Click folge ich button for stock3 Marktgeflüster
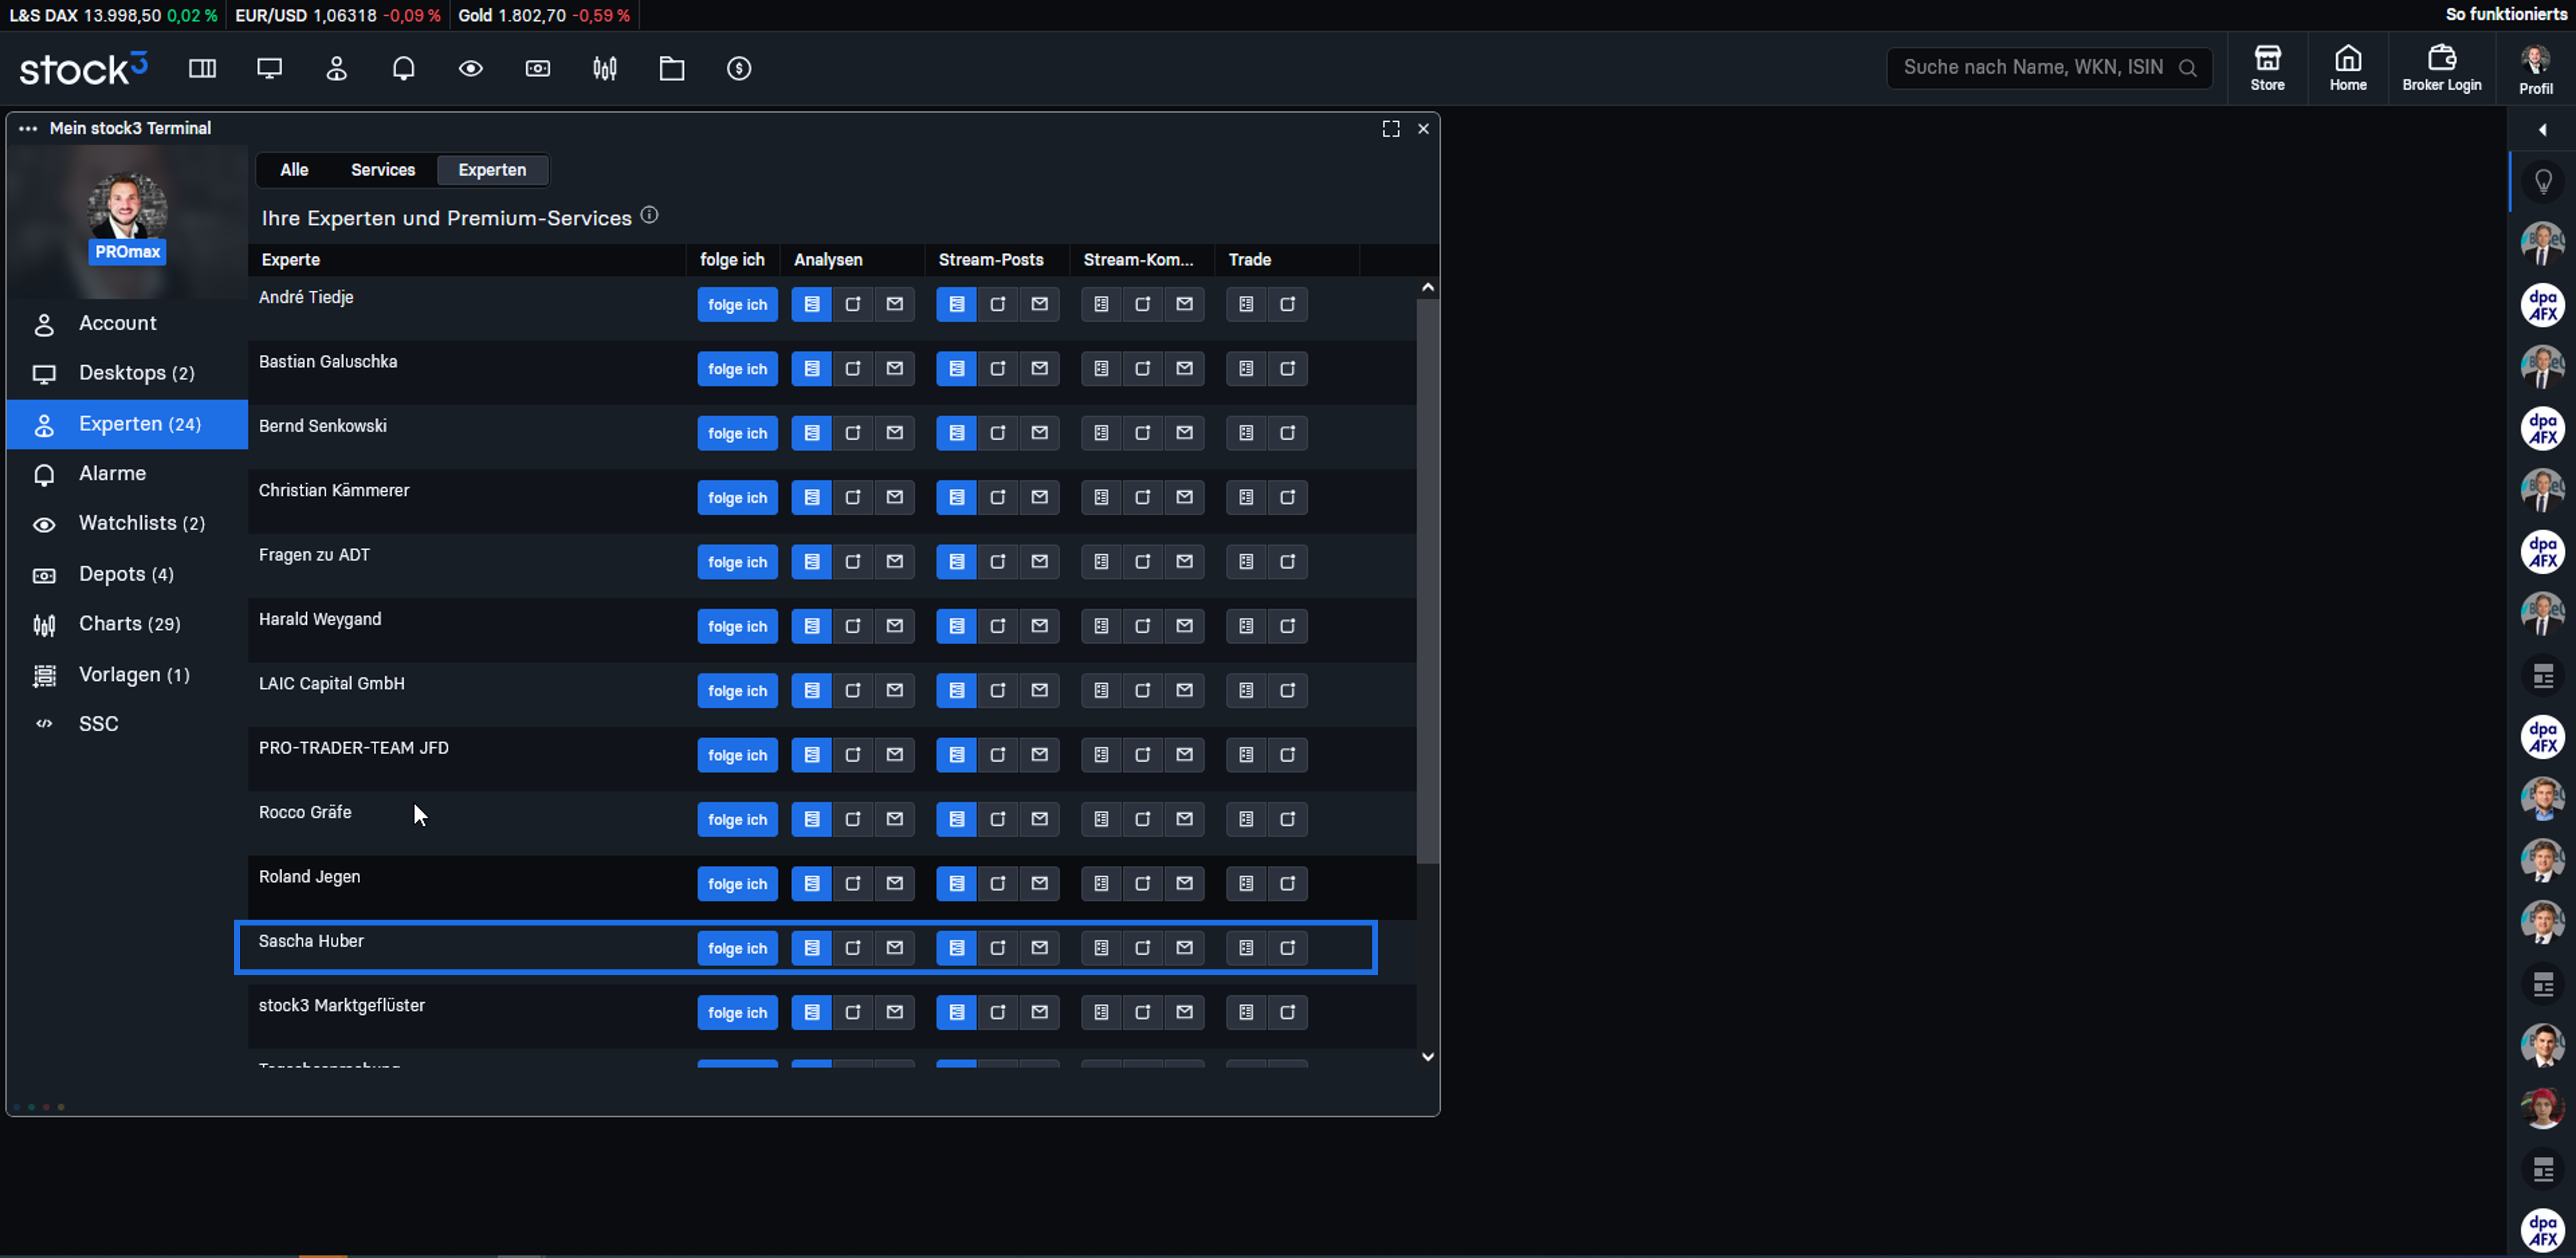 pyautogui.click(x=737, y=1012)
